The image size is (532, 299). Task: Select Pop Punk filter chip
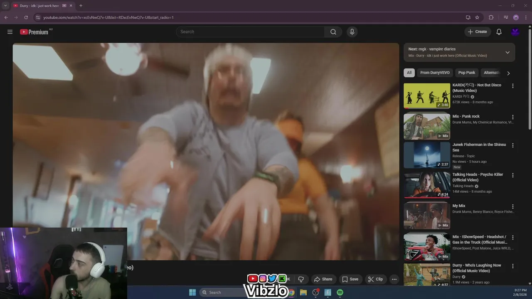[466, 73]
